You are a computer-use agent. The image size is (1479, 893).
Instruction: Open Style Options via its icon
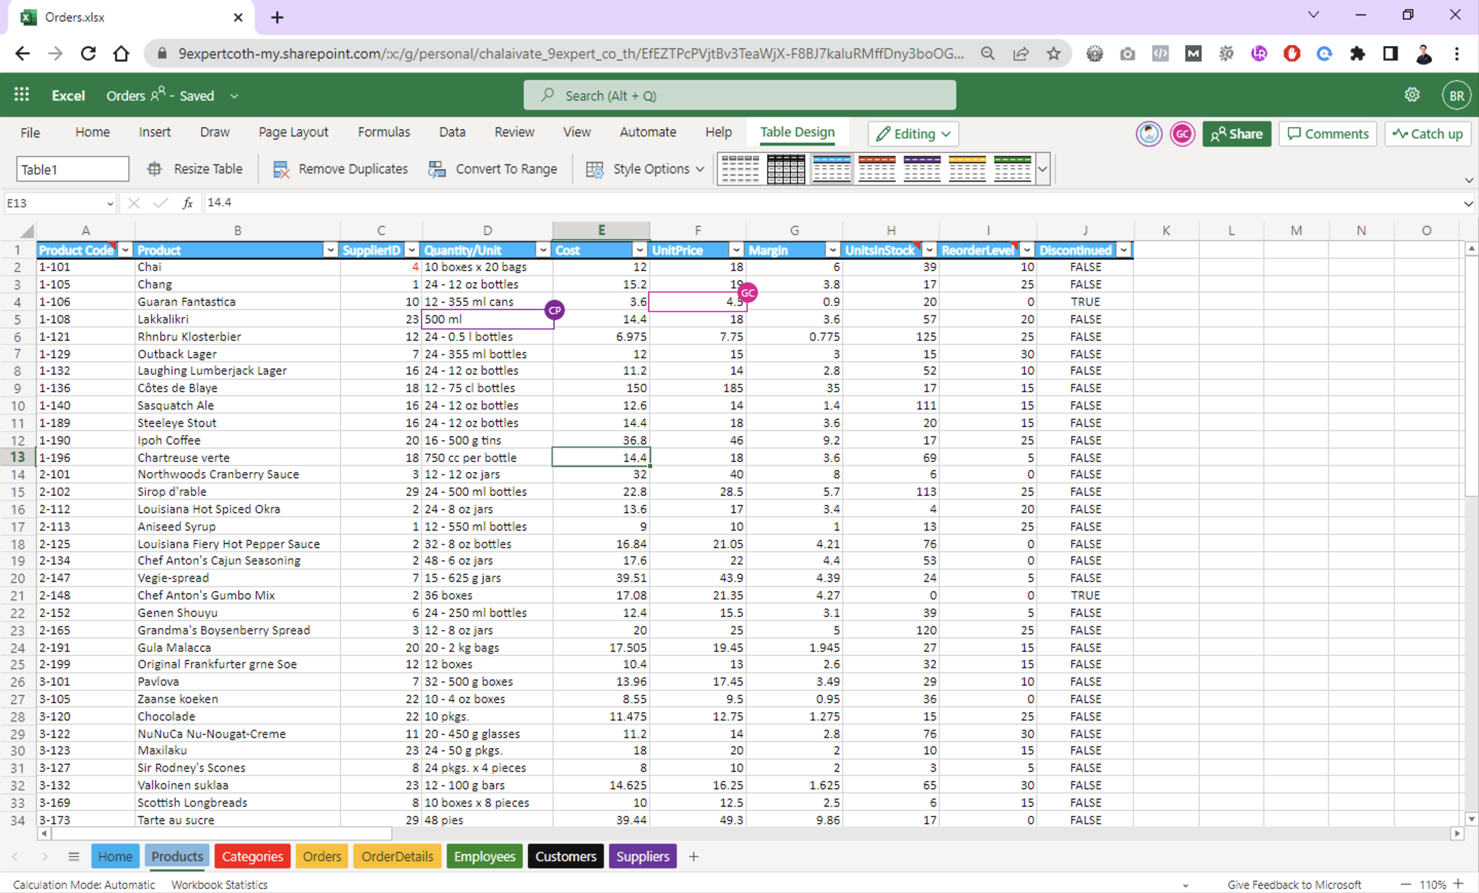pos(594,169)
